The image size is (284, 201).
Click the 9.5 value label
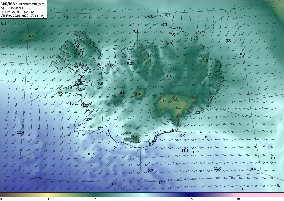click(x=101, y=68)
